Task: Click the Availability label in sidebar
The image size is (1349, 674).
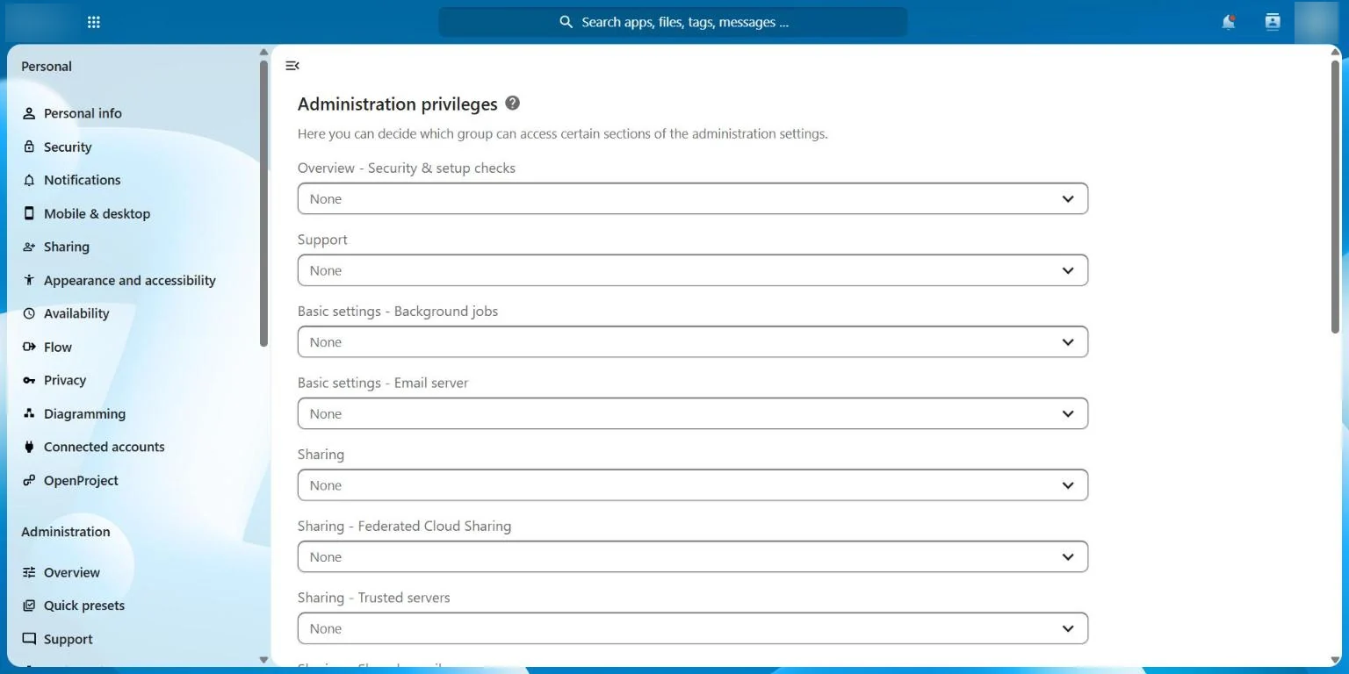Action: pyautogui.click(x=76, y=313)
